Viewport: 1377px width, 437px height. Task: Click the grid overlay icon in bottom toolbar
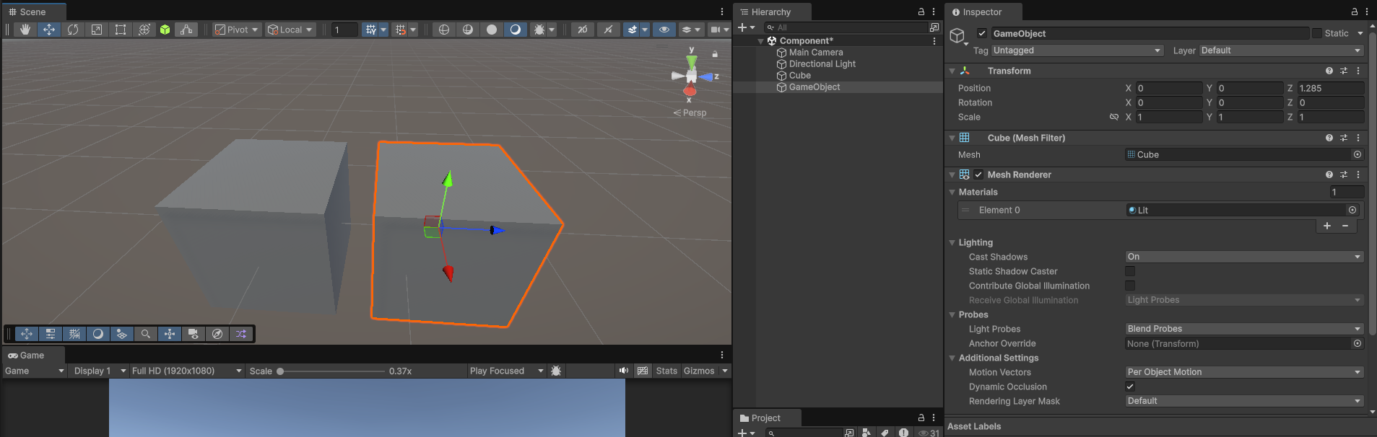click(x=74, y=334)
